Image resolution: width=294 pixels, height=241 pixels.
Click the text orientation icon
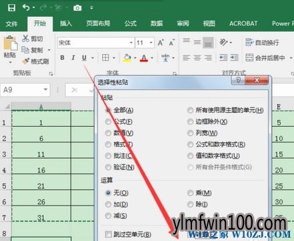(x=223, y=42)
